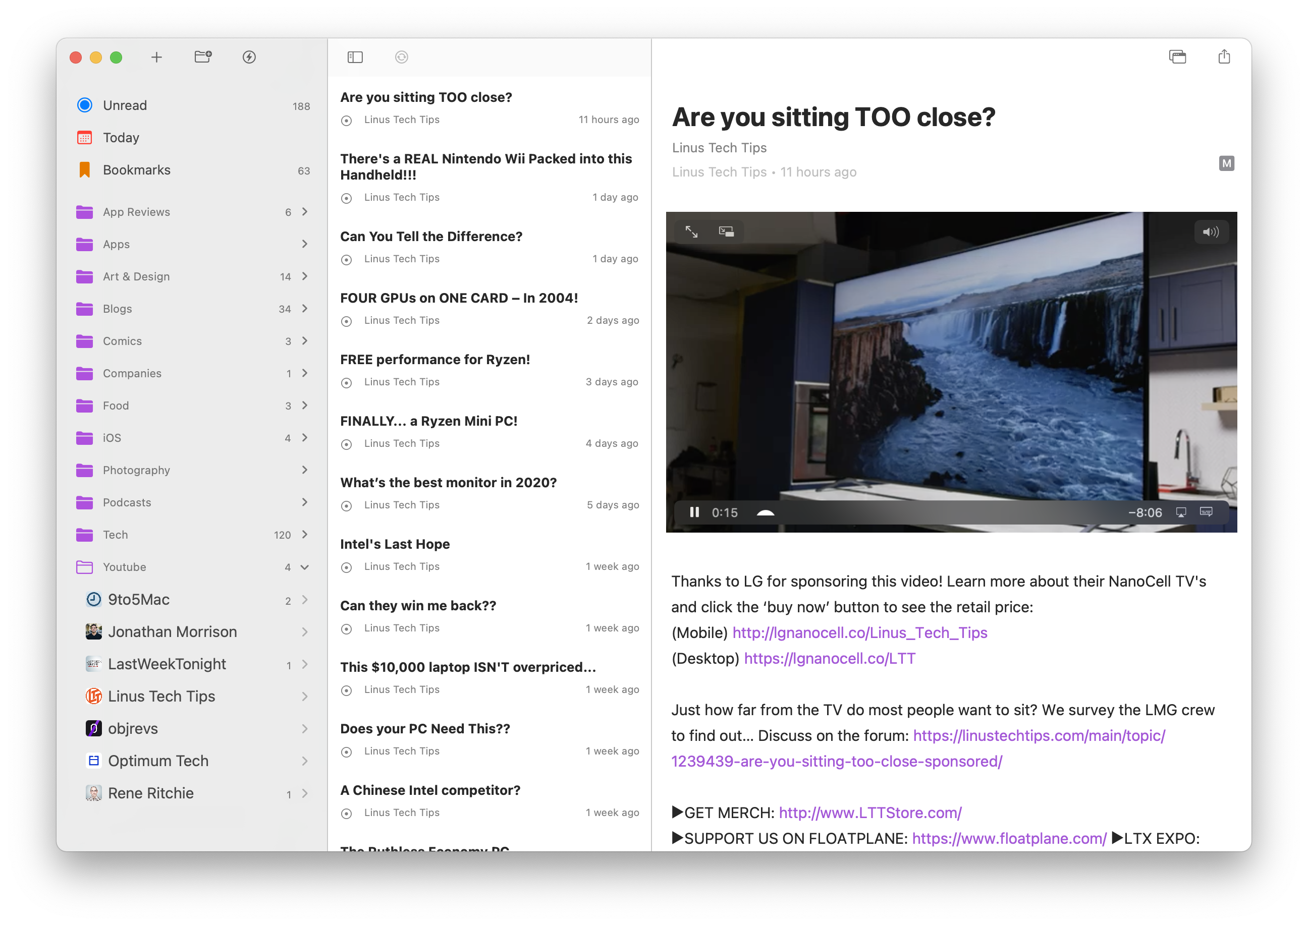Screen dimensions: 1308x926
Task: Click the refresh feeds icon
Action: click(x=402, y=57)
